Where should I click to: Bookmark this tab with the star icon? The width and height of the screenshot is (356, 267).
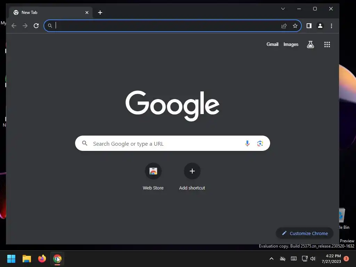[x=295, y=26]
